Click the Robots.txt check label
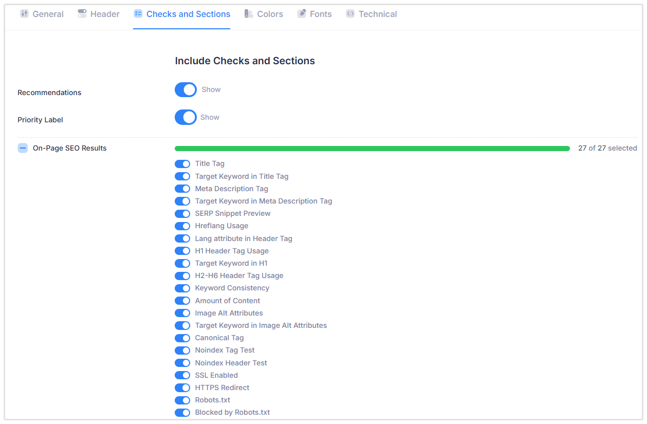Image resolution: width=647 pixels, height=424 pixels. point(212,400)
